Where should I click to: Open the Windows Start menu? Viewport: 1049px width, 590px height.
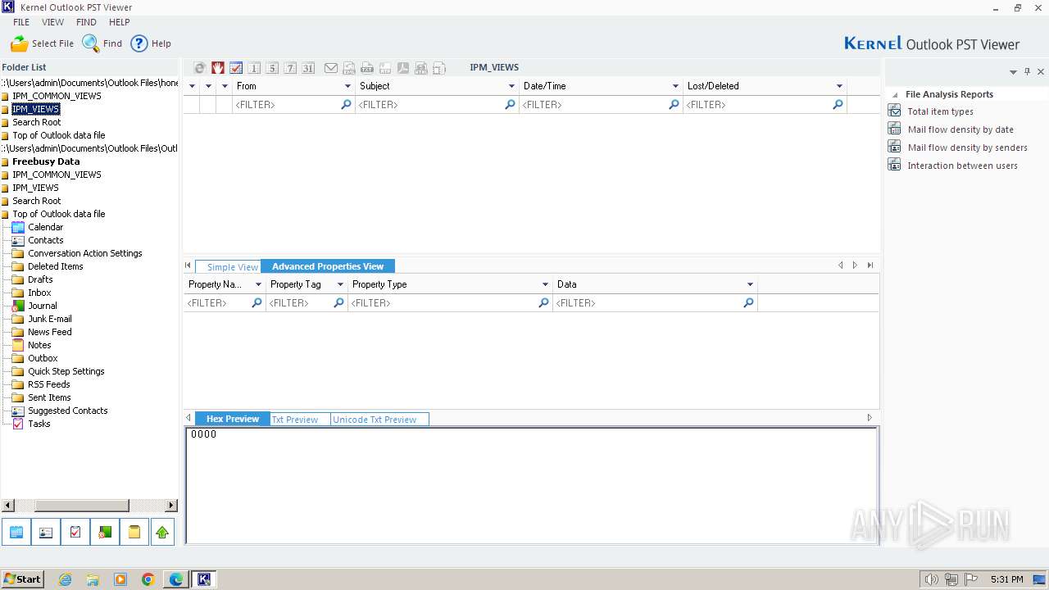[23, 579]
